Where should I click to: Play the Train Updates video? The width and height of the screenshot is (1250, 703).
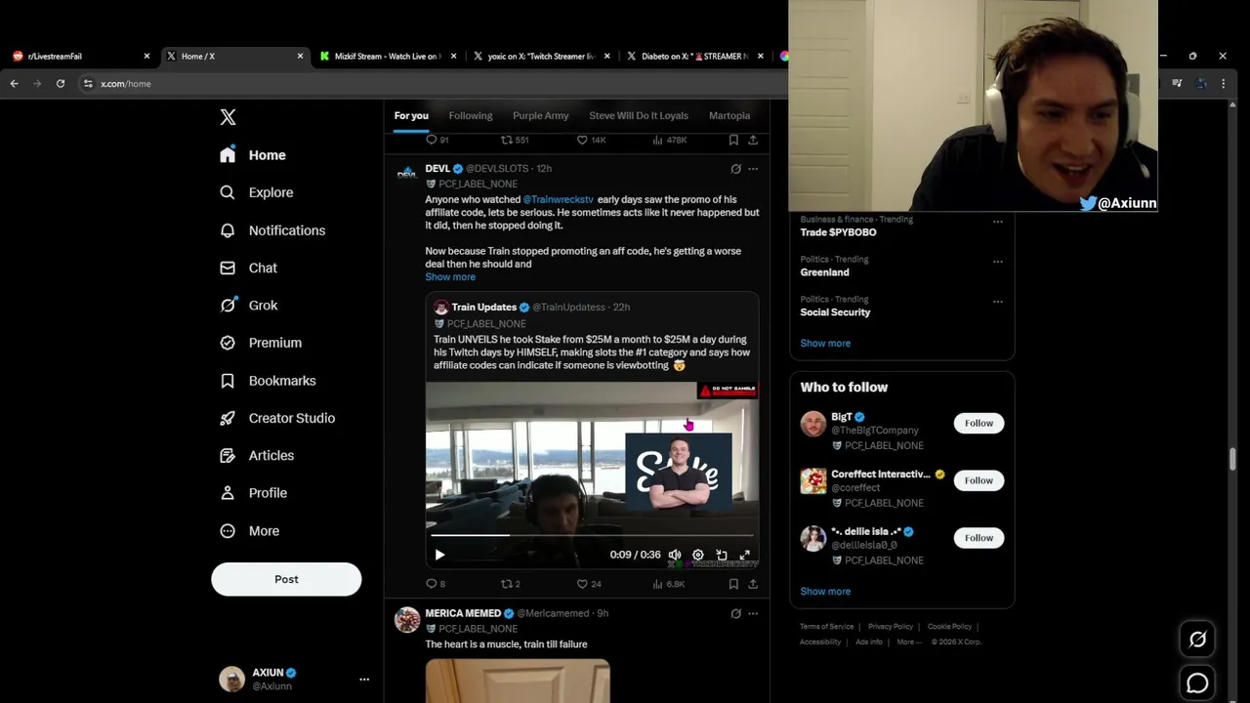pos(439,555)
